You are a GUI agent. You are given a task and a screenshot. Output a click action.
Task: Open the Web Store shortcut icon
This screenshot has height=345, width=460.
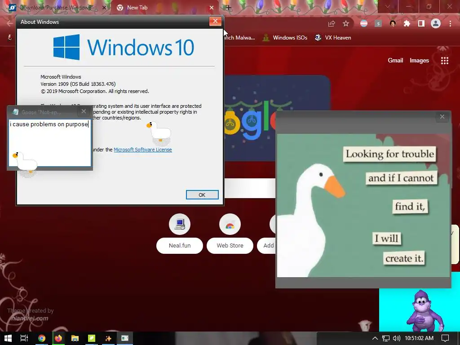[x=230, y=224]
